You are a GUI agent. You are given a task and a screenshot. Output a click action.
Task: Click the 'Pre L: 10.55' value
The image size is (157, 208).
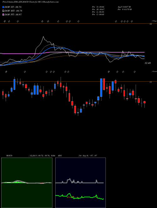98,12
